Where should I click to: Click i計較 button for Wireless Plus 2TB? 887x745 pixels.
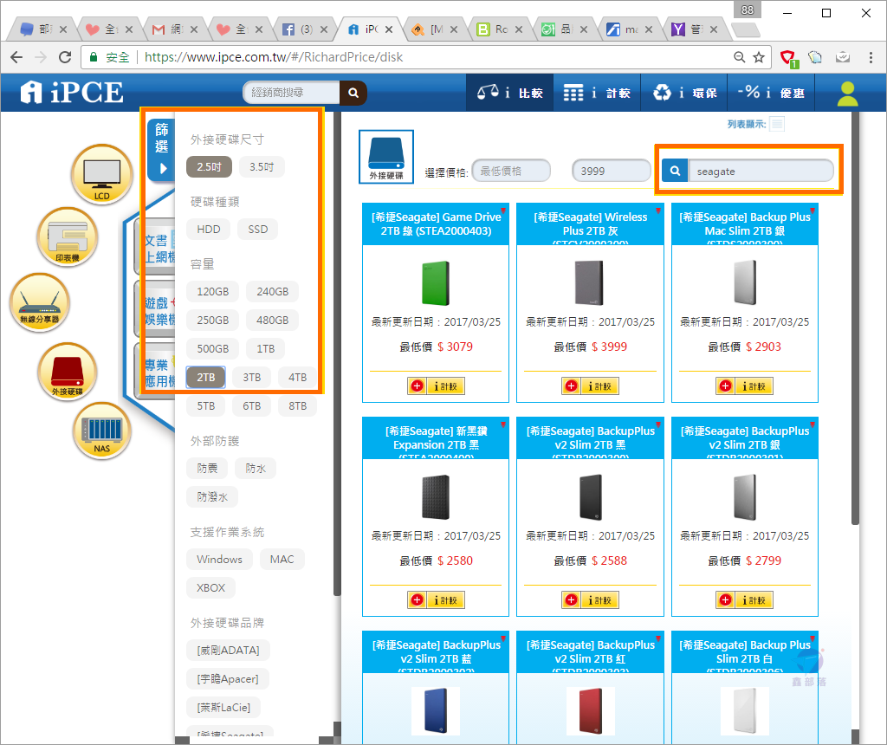(x=599, y=386)
